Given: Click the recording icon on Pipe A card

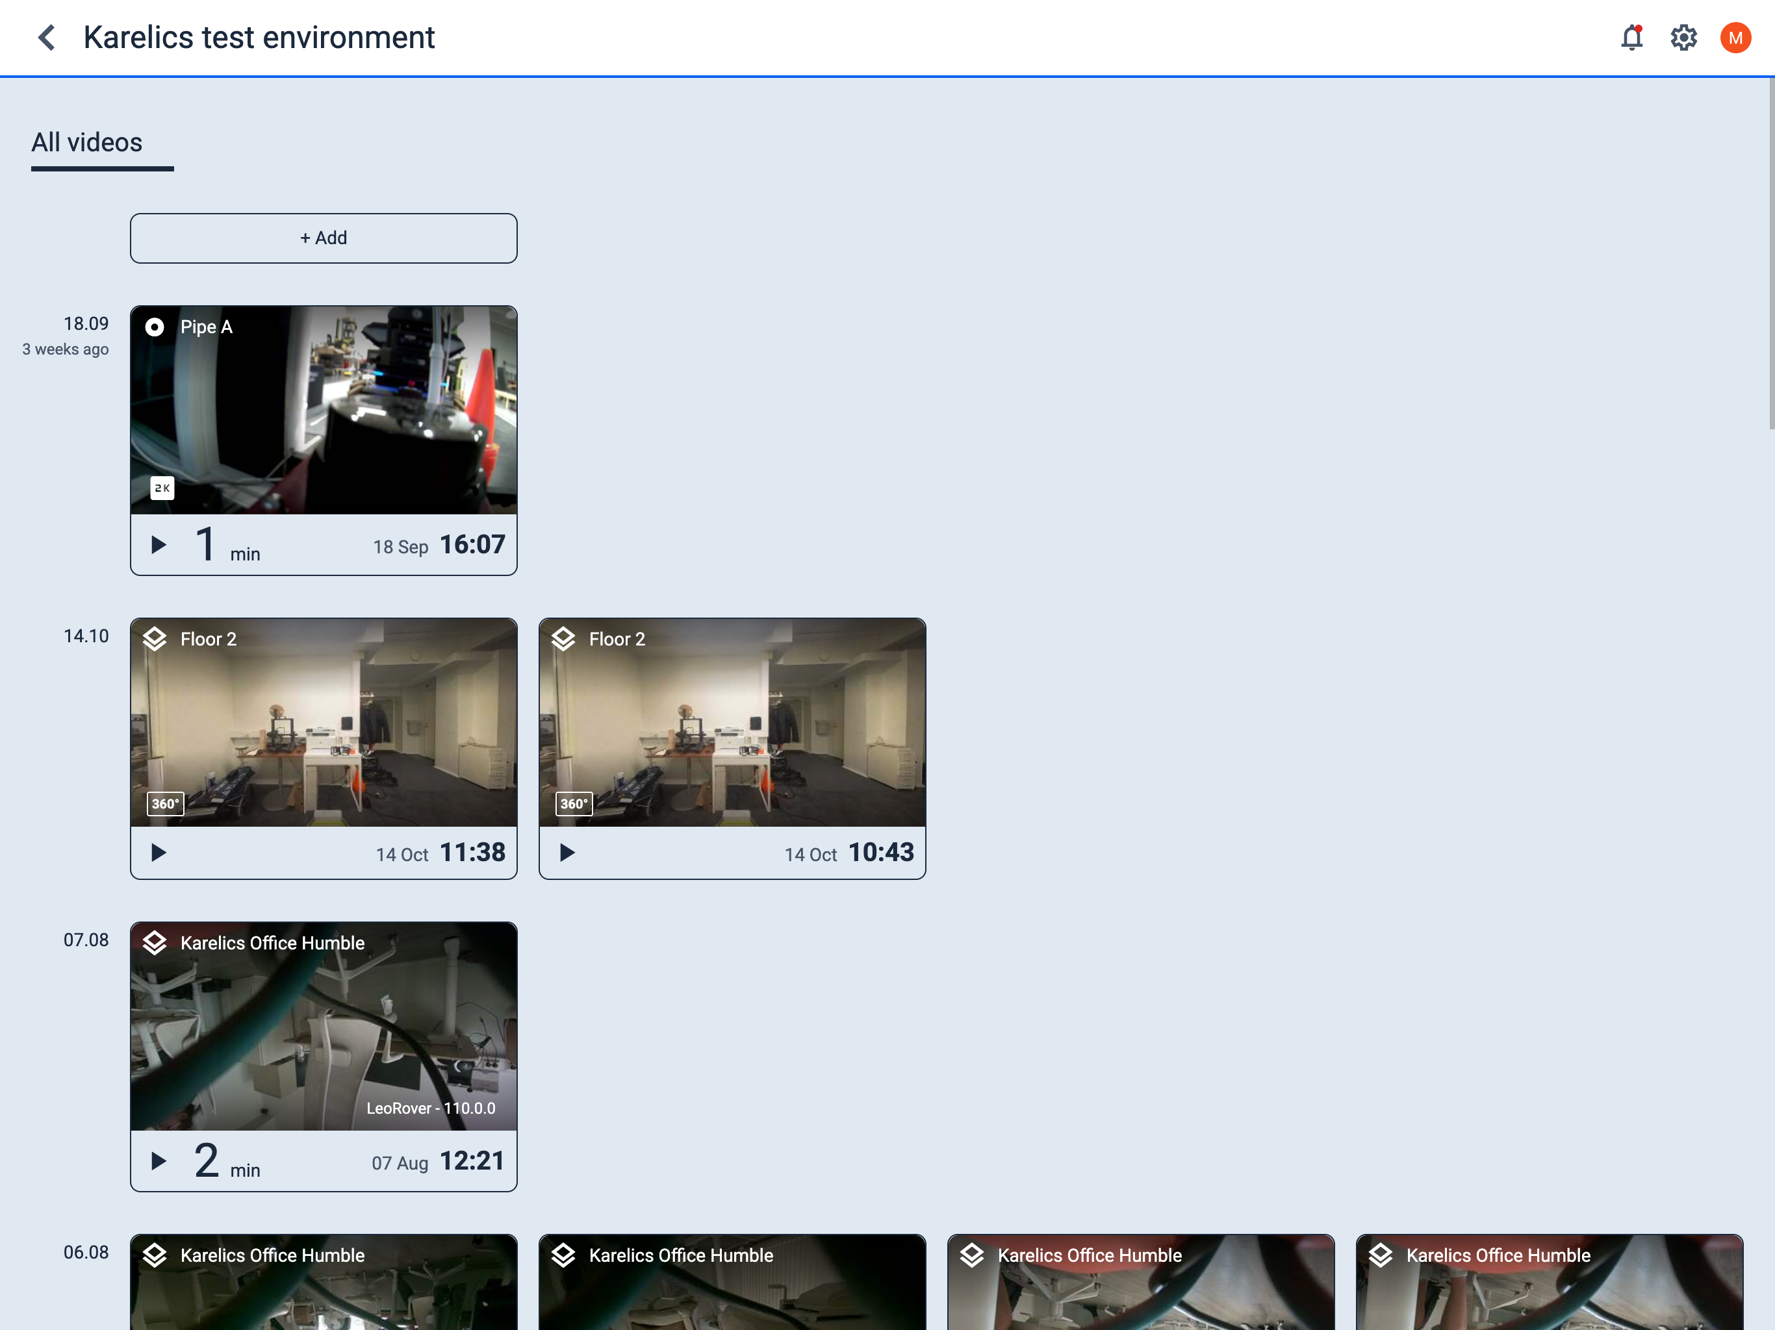Looking at the screenshot, I should coord(155,327).
